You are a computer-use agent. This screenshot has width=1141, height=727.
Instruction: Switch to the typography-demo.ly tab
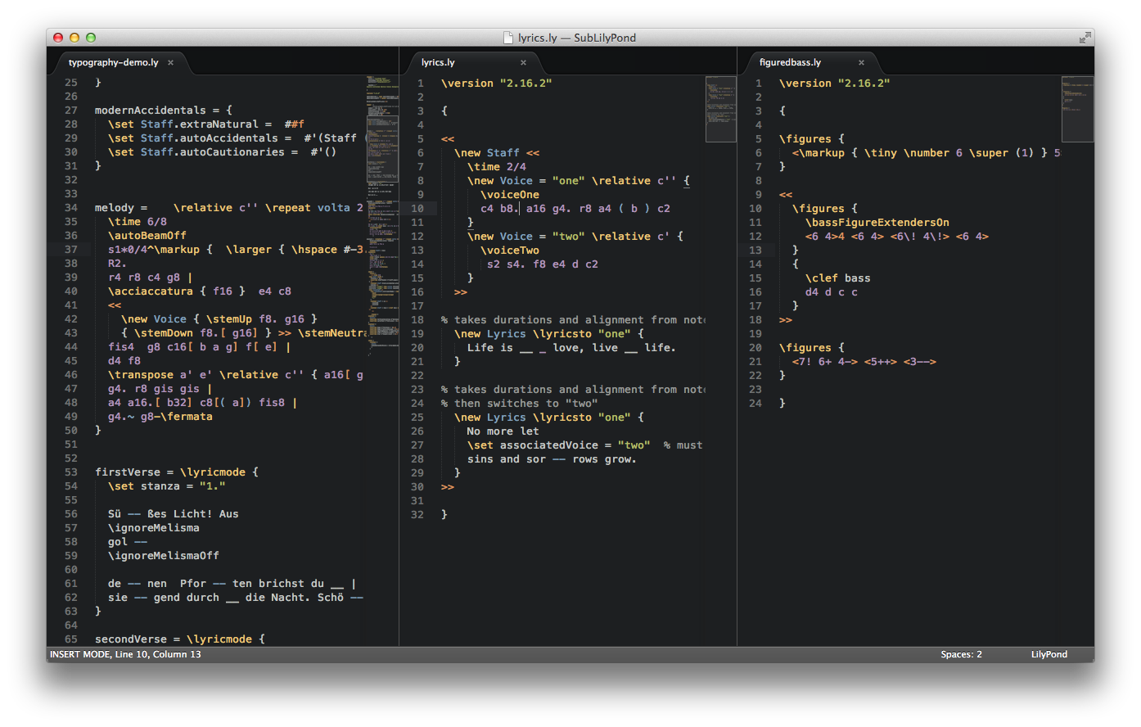pos(113,62)
